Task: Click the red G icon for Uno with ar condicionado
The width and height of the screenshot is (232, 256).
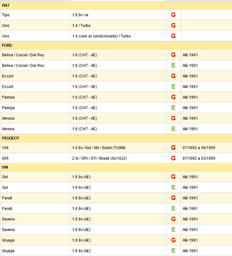Action: (x=173, y=36)
